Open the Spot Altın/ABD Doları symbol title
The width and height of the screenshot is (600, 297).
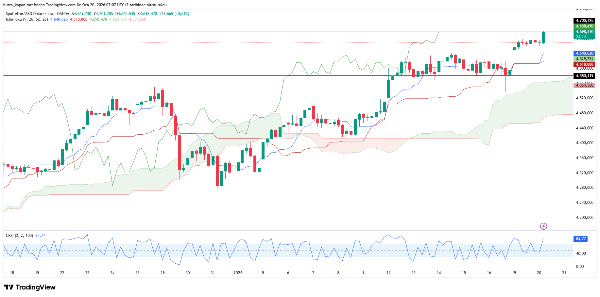point(25,14)
